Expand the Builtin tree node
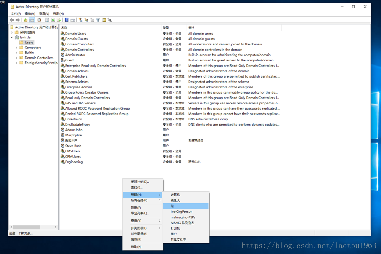Image resolution: width=381 pixels, height=254 pixels. (x=16, y=53)
